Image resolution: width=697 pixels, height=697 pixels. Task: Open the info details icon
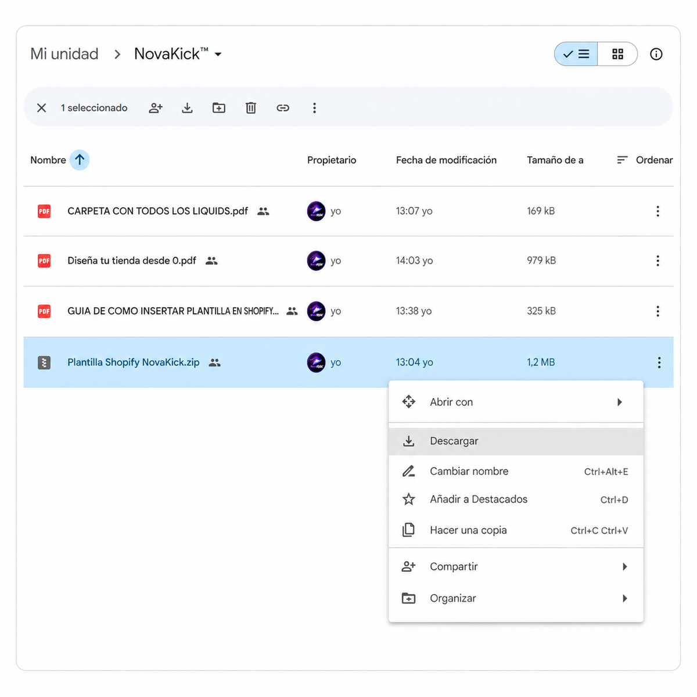656,54
